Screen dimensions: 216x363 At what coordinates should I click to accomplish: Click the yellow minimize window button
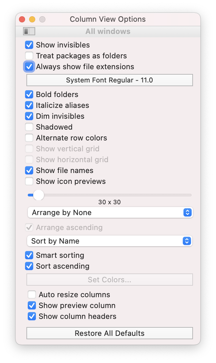(32, 19)
